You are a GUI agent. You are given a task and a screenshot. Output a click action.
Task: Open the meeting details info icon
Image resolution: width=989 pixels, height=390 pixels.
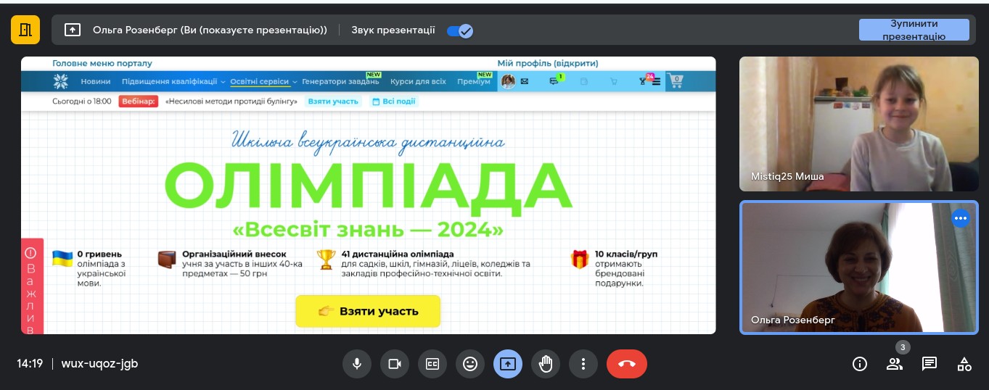point(860,364)
